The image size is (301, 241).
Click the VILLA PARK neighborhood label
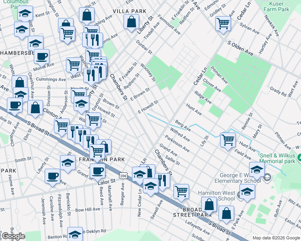130,11
